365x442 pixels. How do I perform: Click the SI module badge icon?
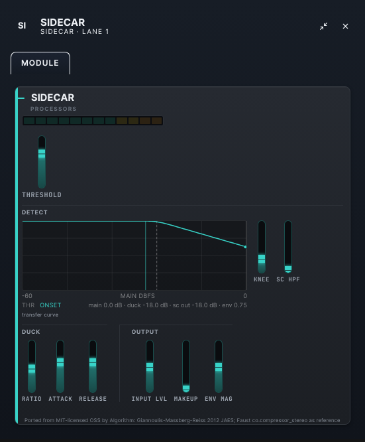pos(22,26)
